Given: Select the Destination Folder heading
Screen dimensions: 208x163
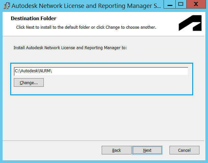Looking at the screenshot, I should point(34,18).
